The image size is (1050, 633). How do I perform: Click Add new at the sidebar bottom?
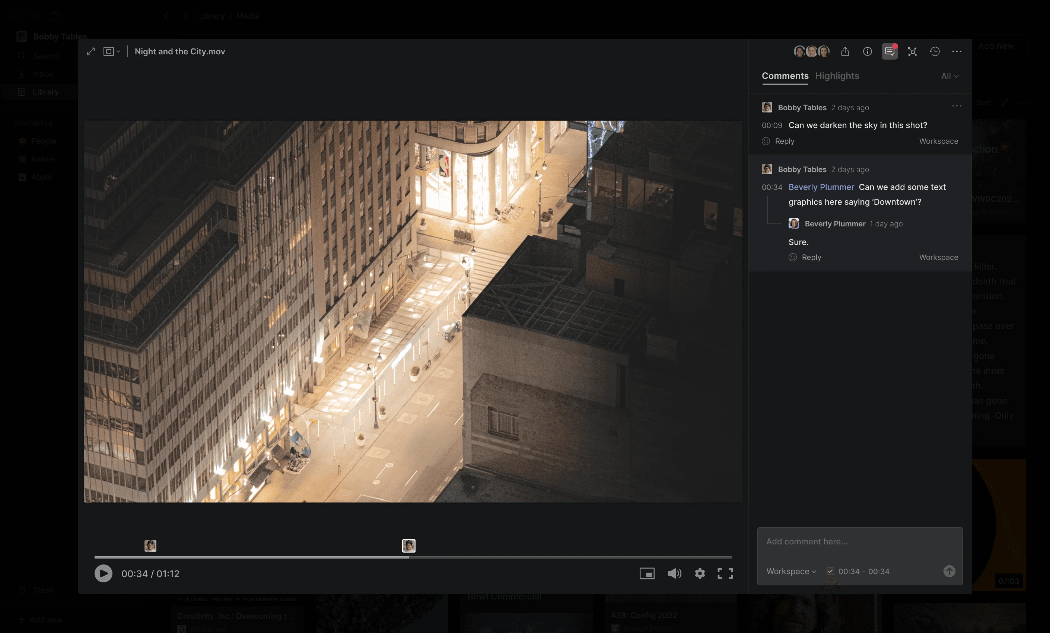(x=41, y=620)
